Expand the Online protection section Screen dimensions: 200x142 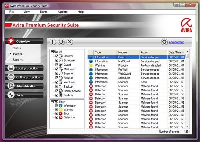pos(24,77)
